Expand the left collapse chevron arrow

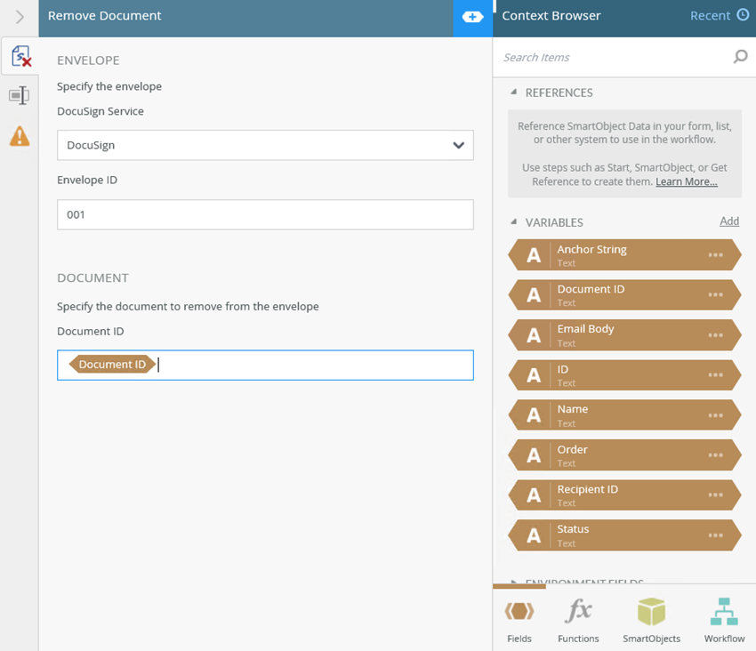click(x=20, y=17)
